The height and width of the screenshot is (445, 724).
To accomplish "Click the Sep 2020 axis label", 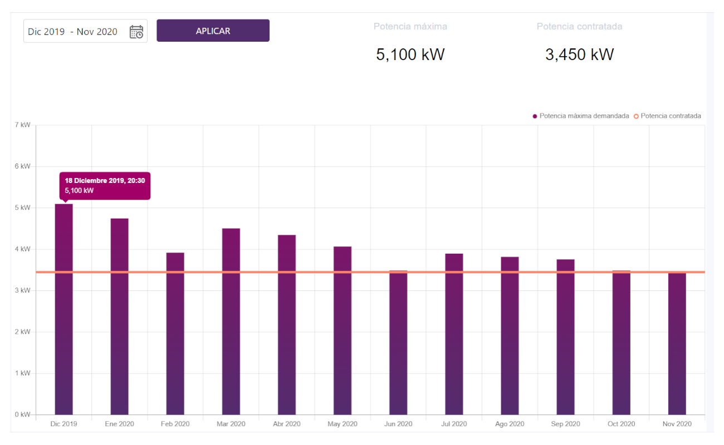I will (565, 424).
